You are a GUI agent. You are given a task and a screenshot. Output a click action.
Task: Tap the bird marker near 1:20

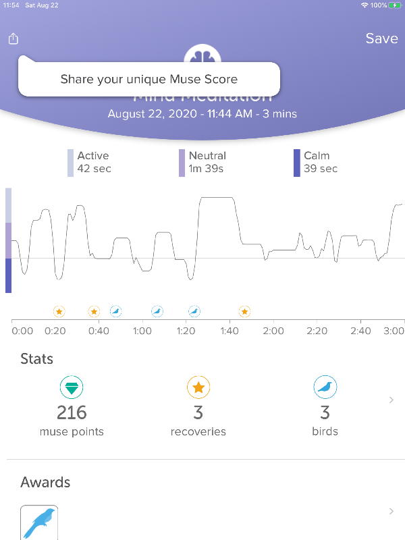[194, 311]
